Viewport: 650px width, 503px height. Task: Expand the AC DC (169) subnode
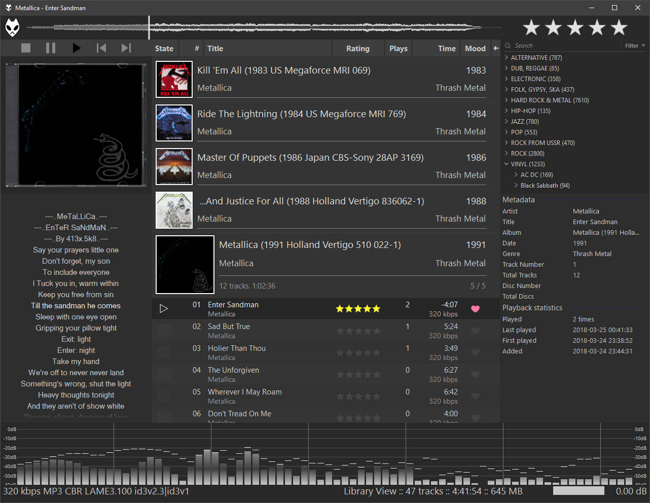[x=516, y=174]
